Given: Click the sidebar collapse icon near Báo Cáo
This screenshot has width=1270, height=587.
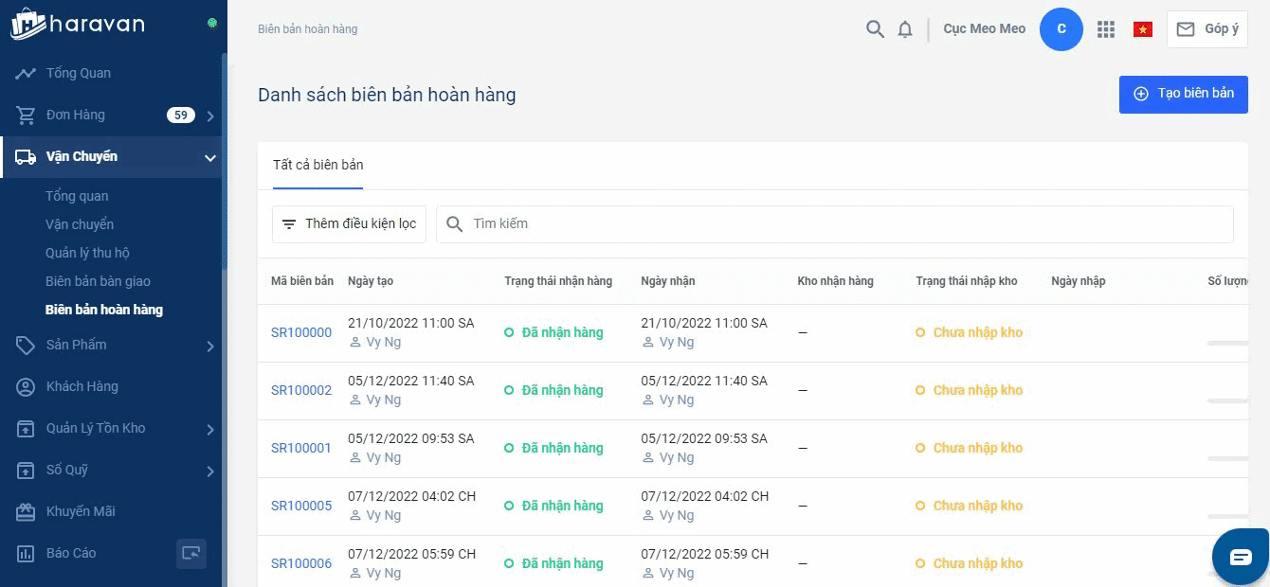Looking at the screenshot, I should click(191, 553).
